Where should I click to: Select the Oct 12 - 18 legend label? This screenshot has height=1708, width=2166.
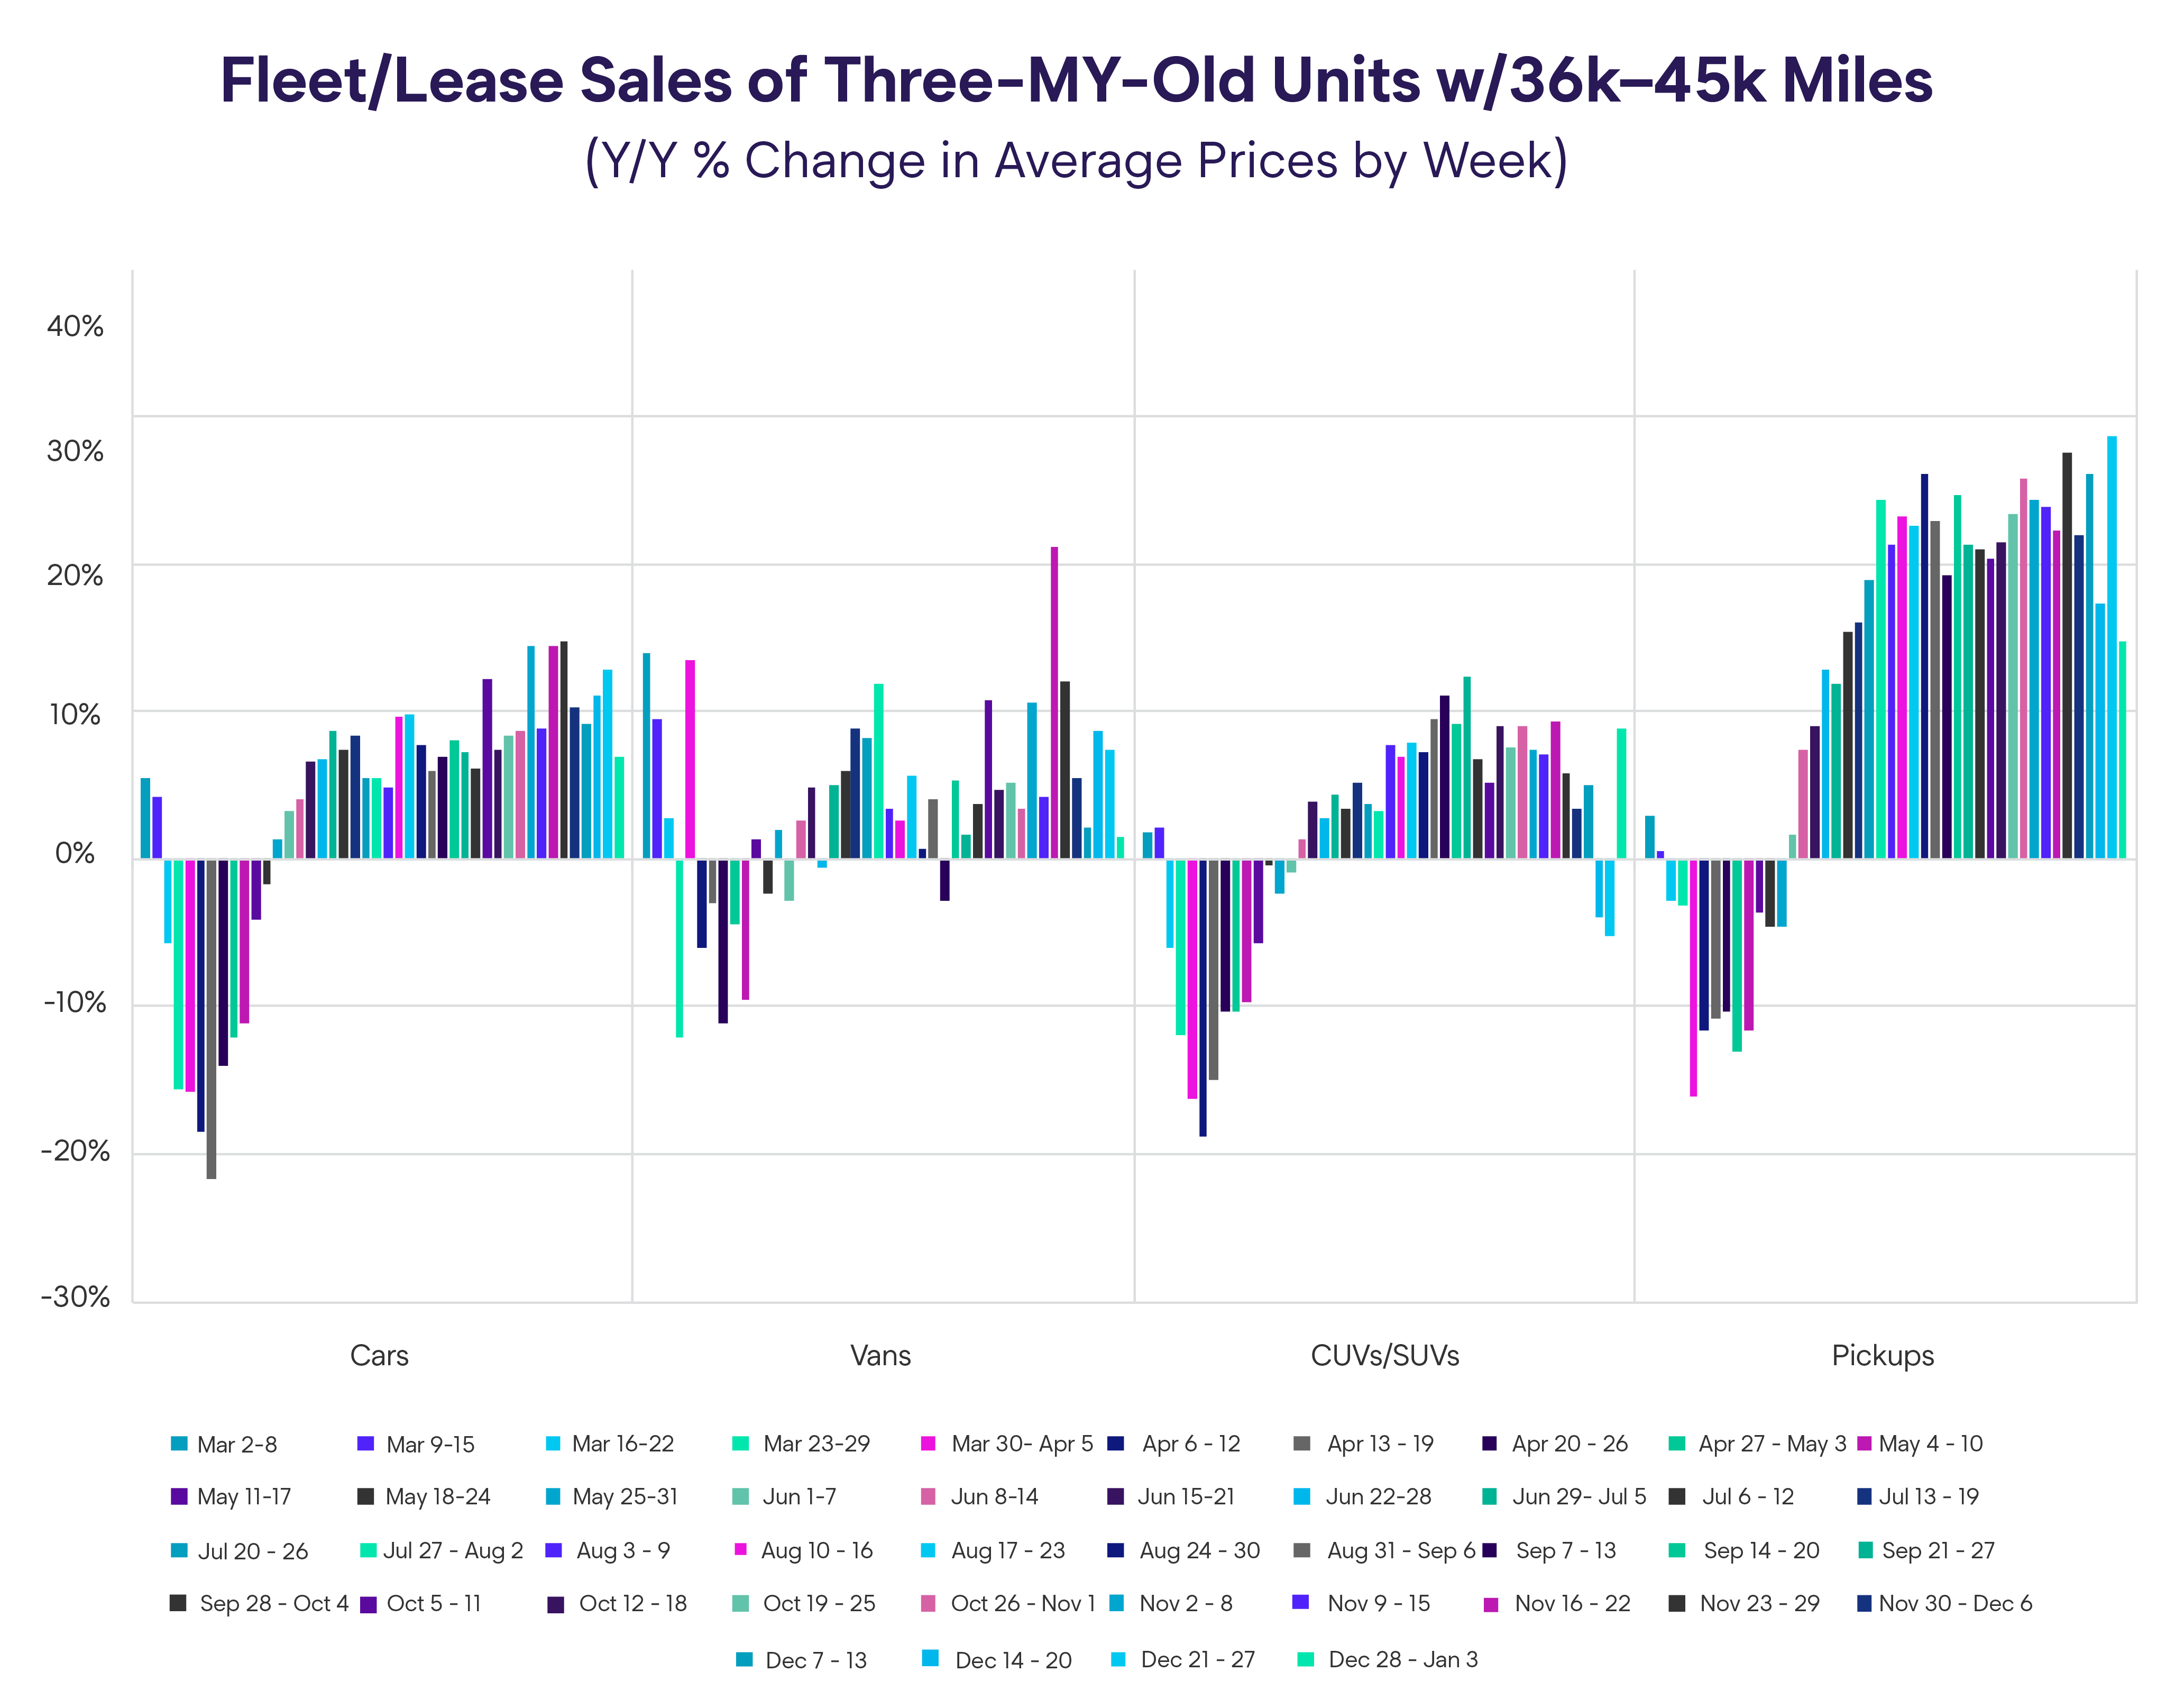(632, 1604)
